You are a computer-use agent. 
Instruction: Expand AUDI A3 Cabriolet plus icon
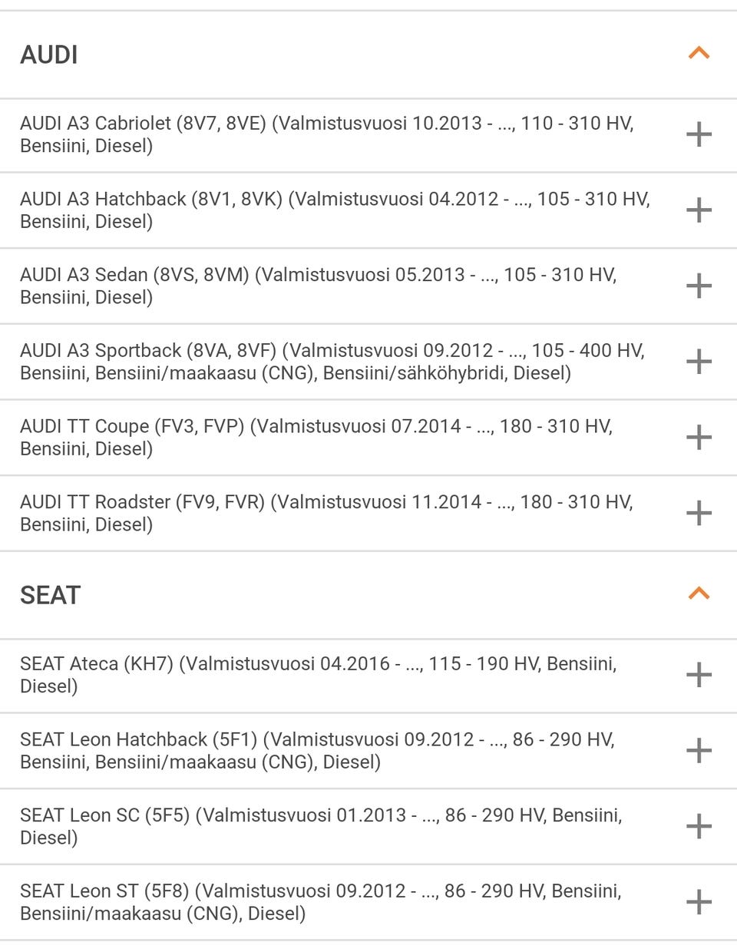pyautogui.click(x=699, y=134)
